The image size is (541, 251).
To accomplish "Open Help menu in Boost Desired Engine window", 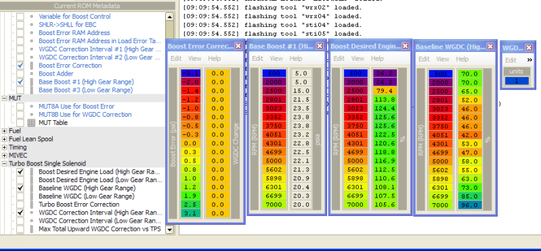I will click(x=377, y=59).
